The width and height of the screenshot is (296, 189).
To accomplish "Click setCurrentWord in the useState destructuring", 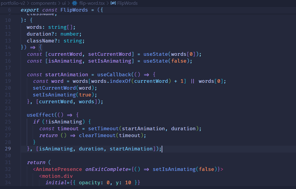I will 109,54.
